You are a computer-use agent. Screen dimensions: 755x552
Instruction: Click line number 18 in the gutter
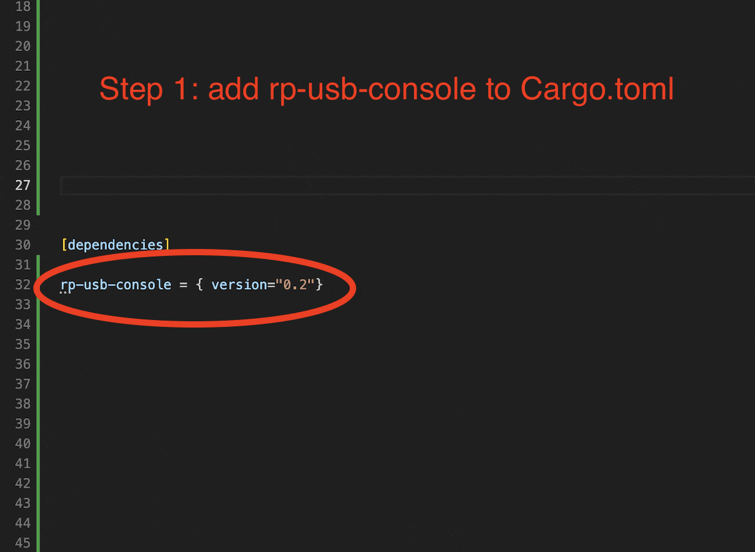23,7
